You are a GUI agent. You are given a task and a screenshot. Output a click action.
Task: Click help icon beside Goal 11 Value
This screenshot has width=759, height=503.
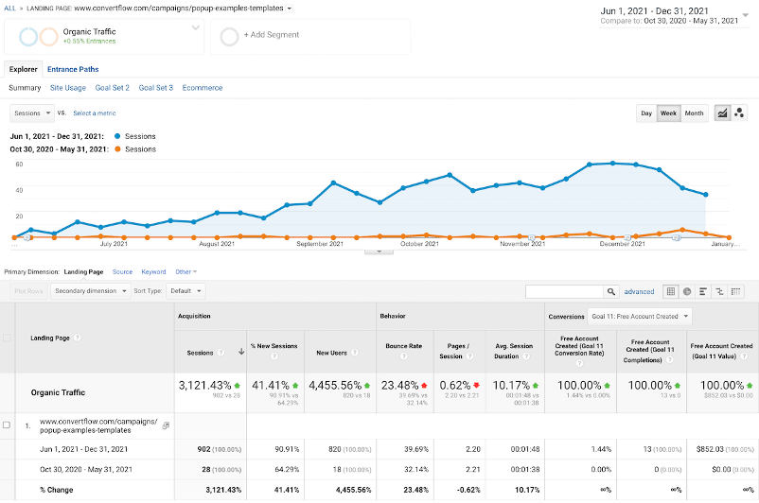[x=744, y=356]
